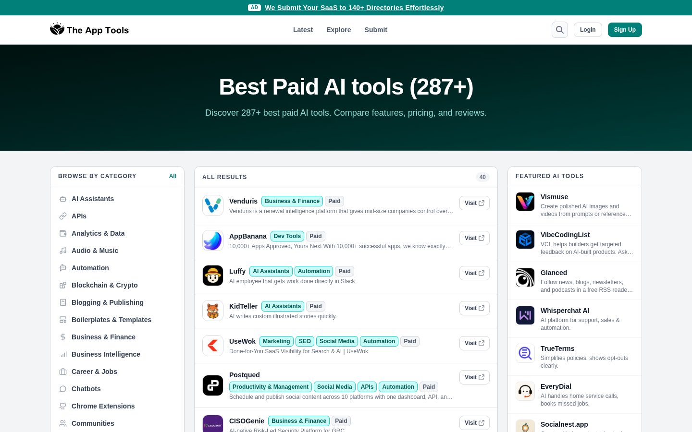Screen dimensions: 692x432
Task: Open the Explore nav item
Action: [x=339, y=30]
